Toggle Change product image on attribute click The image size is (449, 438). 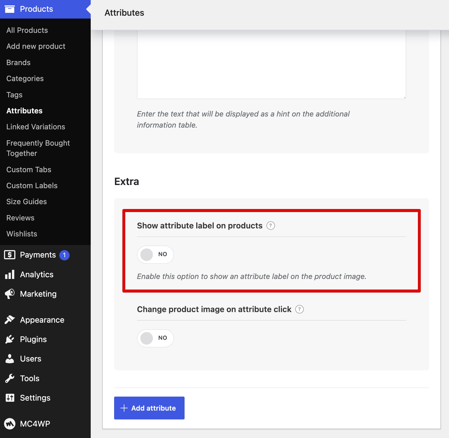pos(155,338)
